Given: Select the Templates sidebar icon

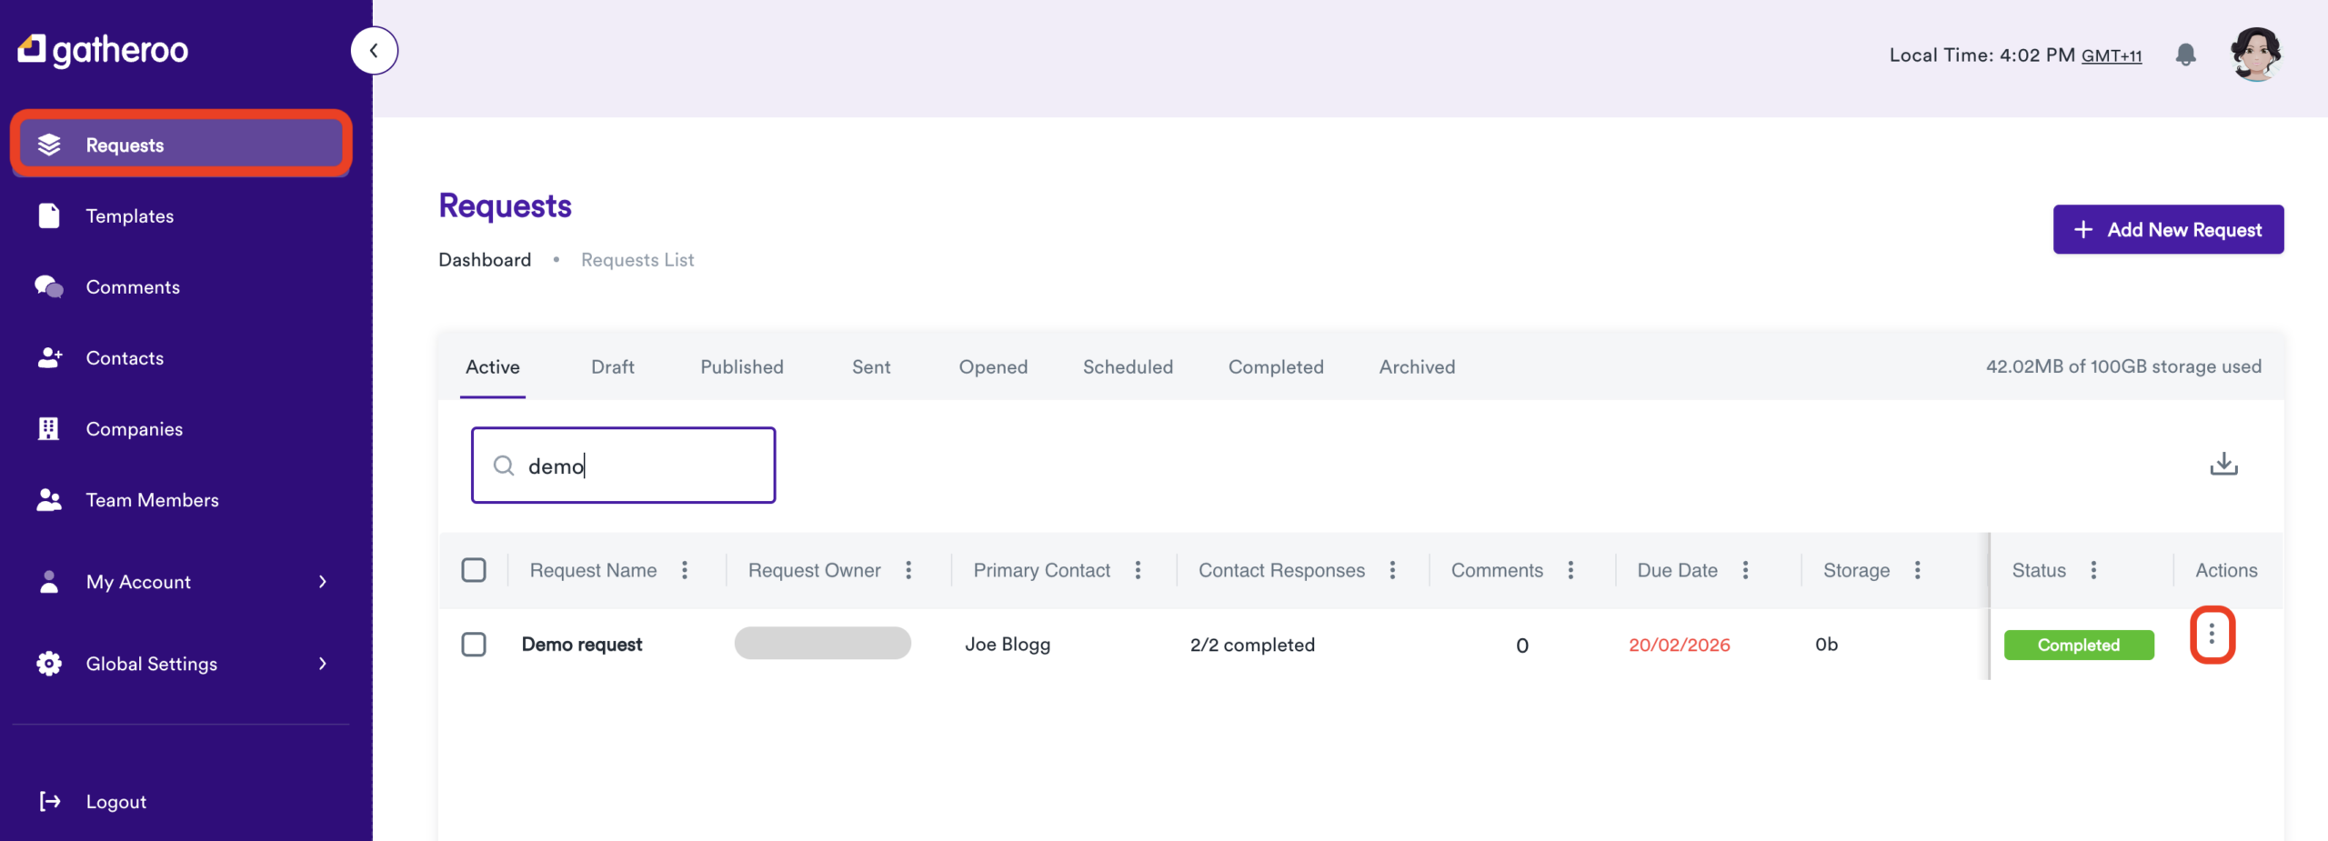Looking at the screenshot, I should [48, 215].
